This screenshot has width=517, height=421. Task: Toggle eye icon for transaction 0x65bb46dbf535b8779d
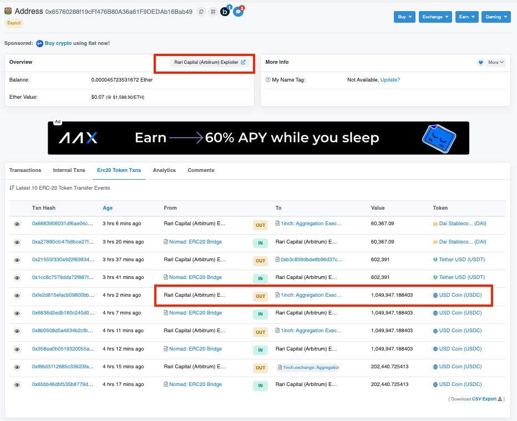click(x=17, y=384)
